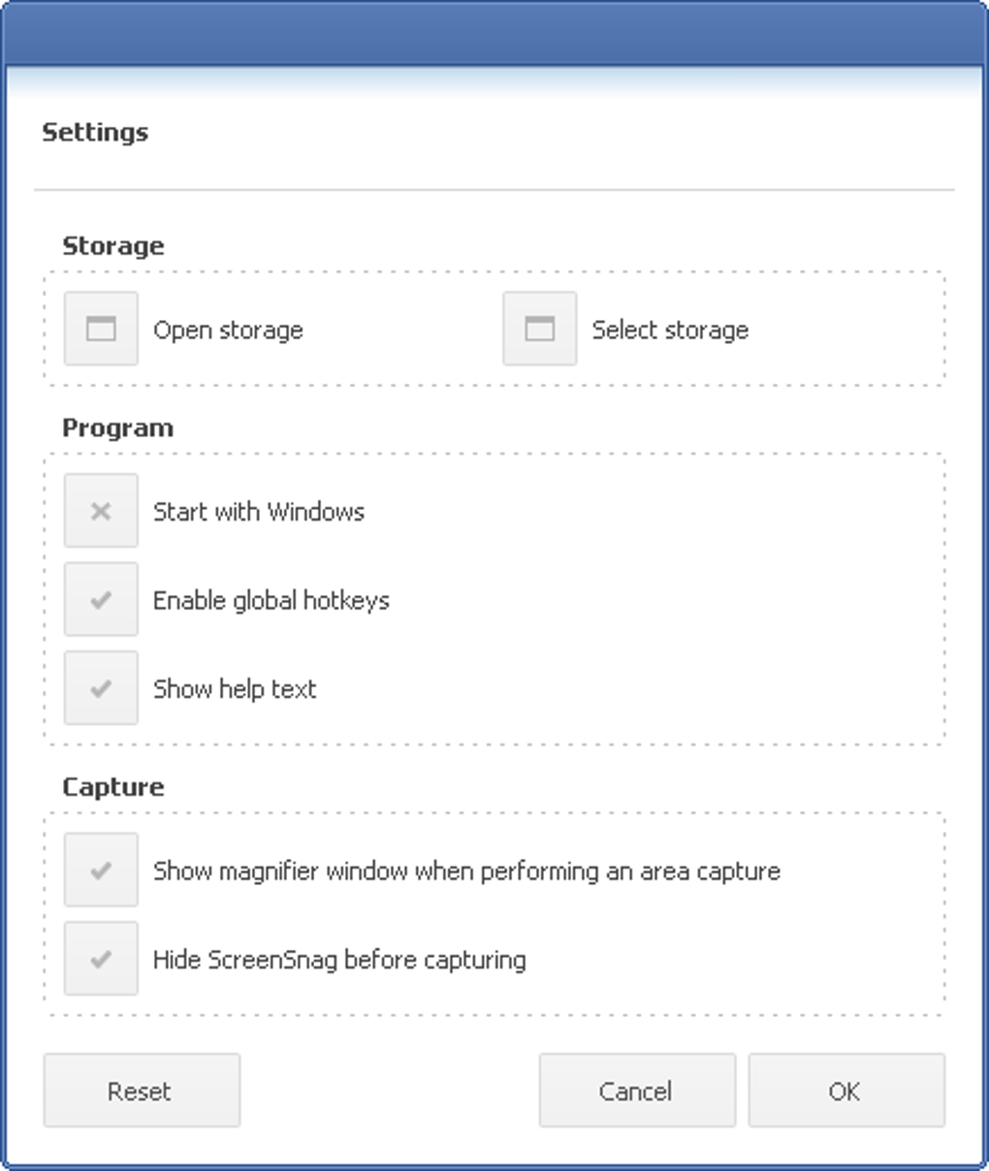Confirm settings with the OK button
The width and height of the screenshot is (989, 1171).
click(845, 1092)
